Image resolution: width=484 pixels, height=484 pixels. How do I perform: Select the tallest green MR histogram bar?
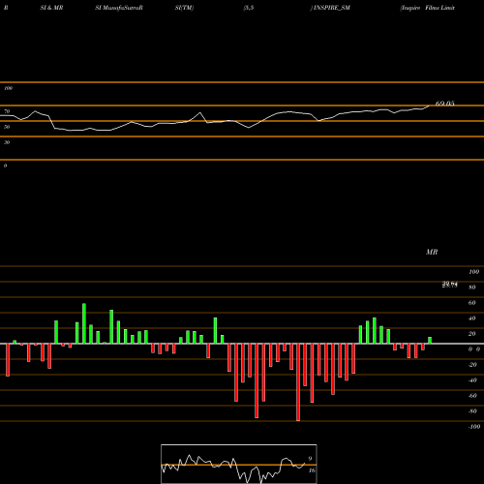pyautogui.click(x=84, y=323)
